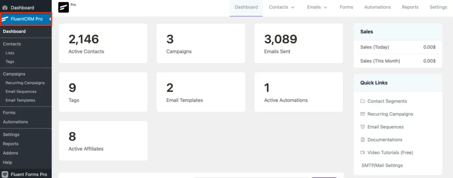Image resolution: width=453 pixels, height=178 pixels.
Task: Open Addons in the left sidebar
Action: [x=11, y=153]
